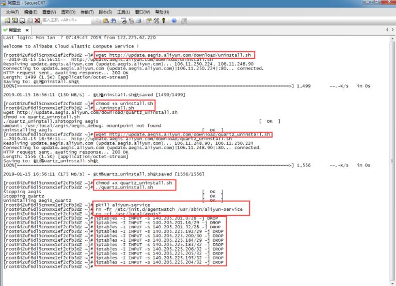Click the 'Stopping quartz' line

point(24,196)
